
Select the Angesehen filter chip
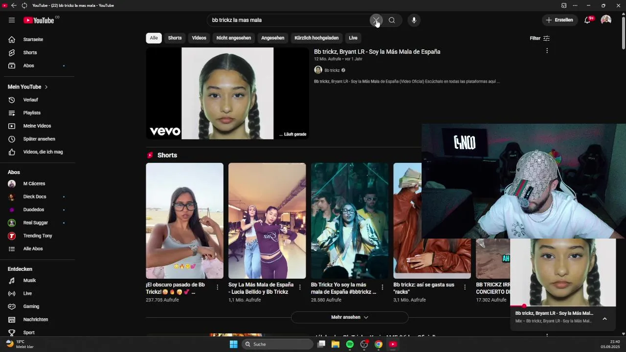pos(273,38)
